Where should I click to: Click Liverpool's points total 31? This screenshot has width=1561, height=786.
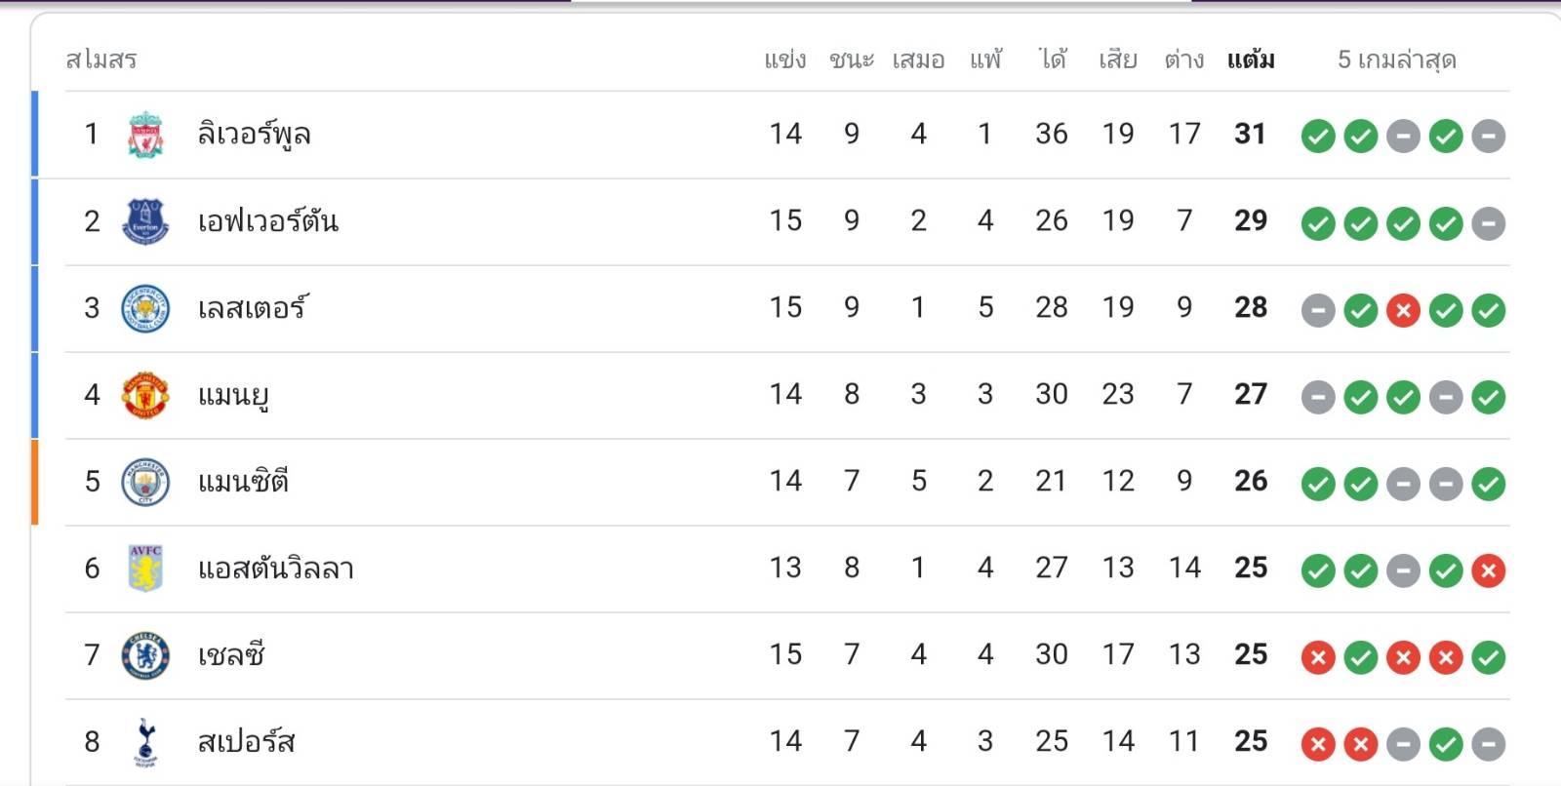1250,134
